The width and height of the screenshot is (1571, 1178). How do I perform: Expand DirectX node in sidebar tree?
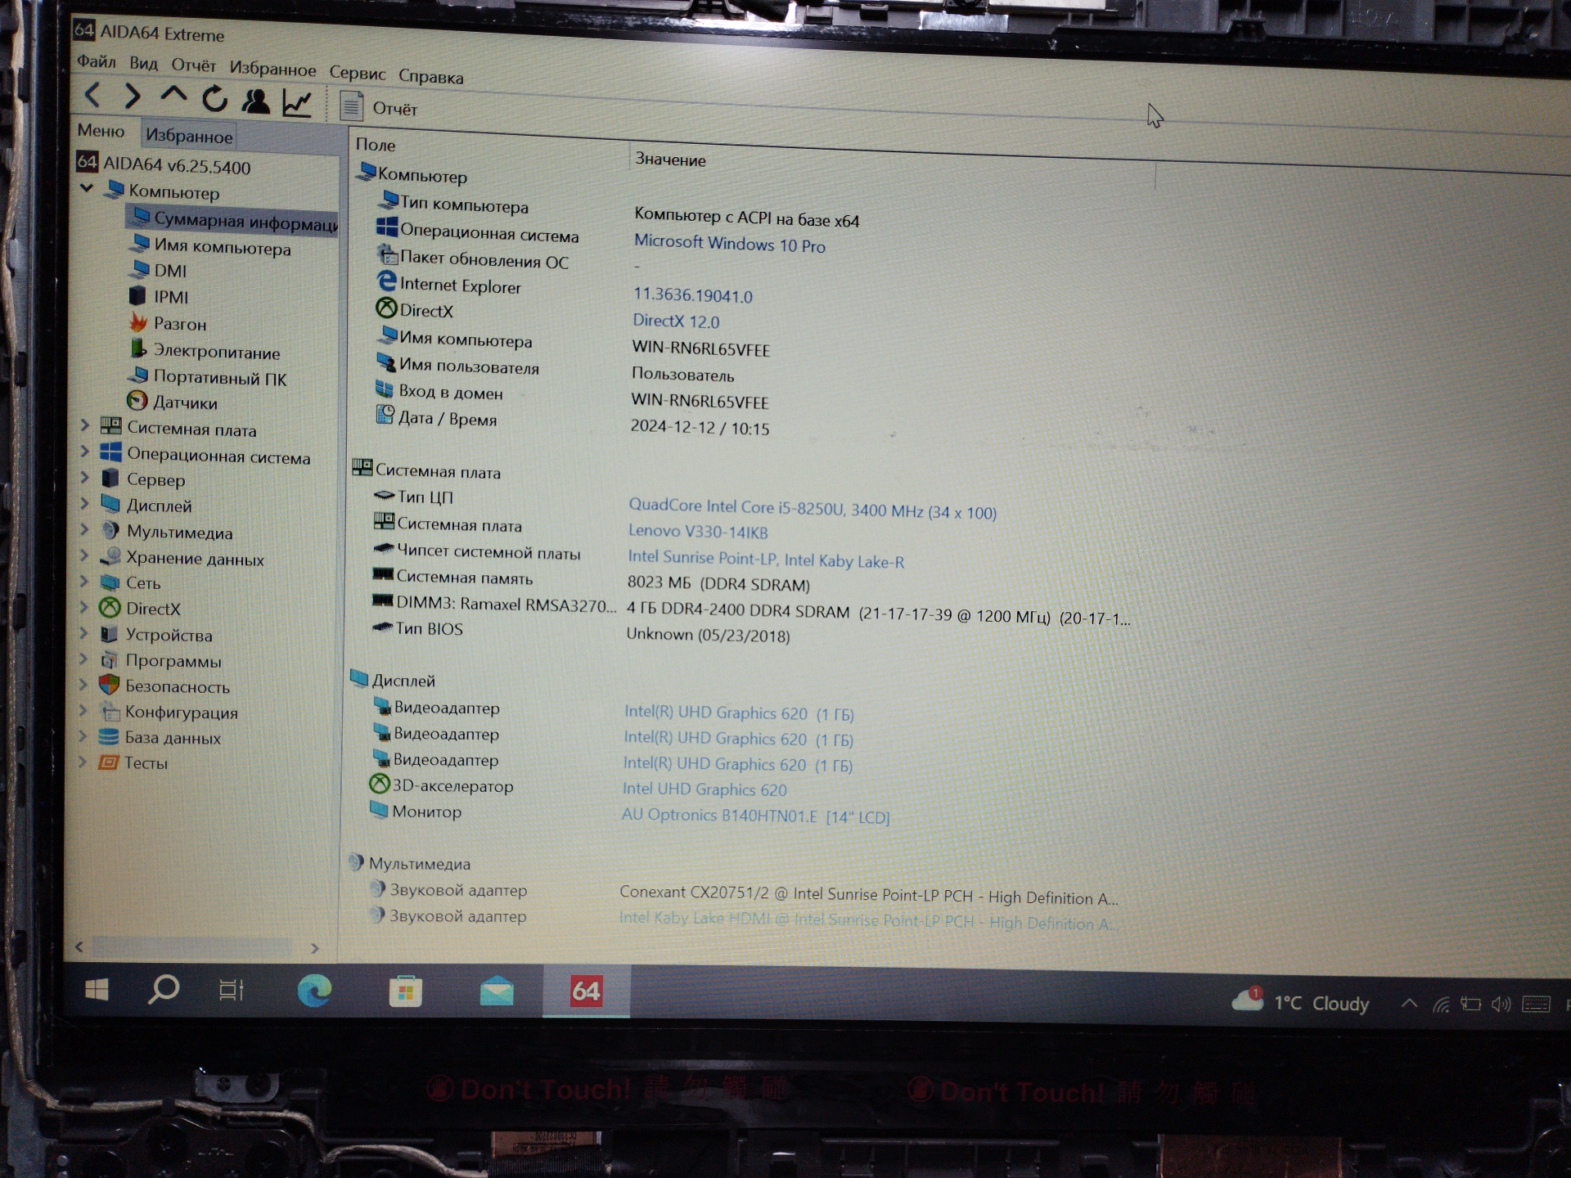[84, 607]
